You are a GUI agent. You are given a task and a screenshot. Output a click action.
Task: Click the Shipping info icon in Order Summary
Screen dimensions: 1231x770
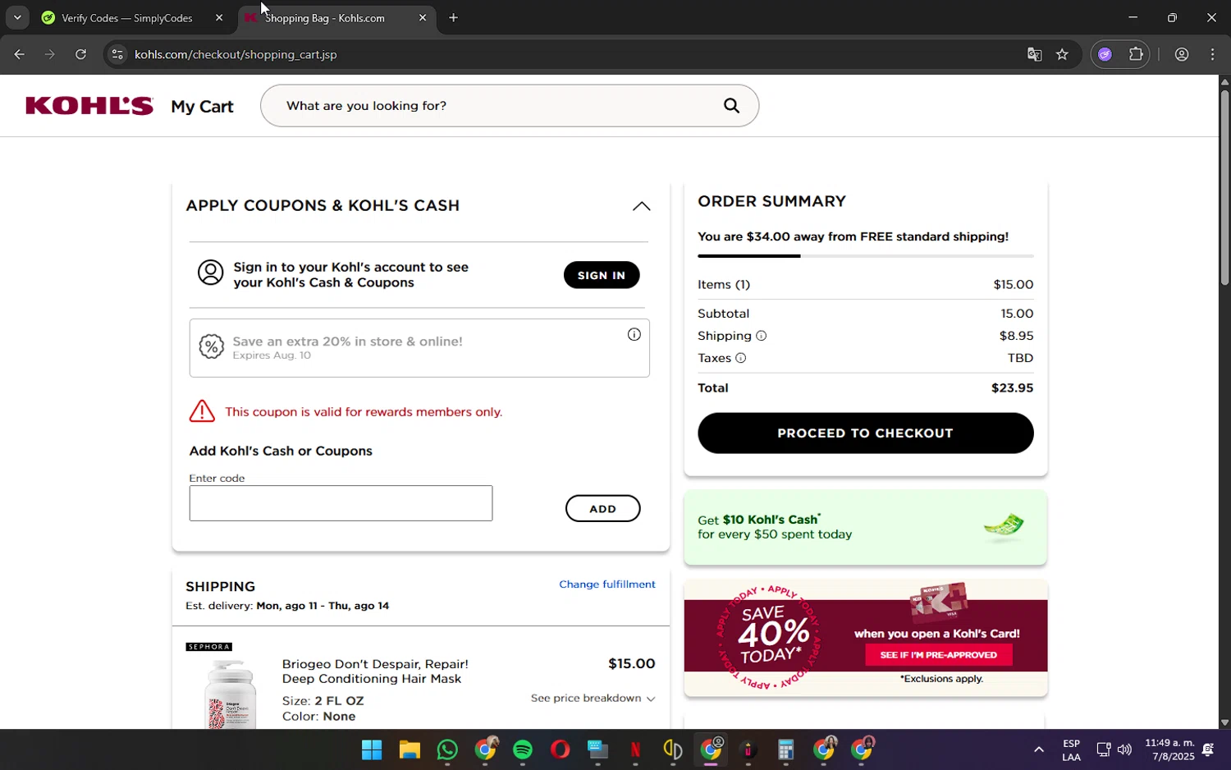click(761, 336)
